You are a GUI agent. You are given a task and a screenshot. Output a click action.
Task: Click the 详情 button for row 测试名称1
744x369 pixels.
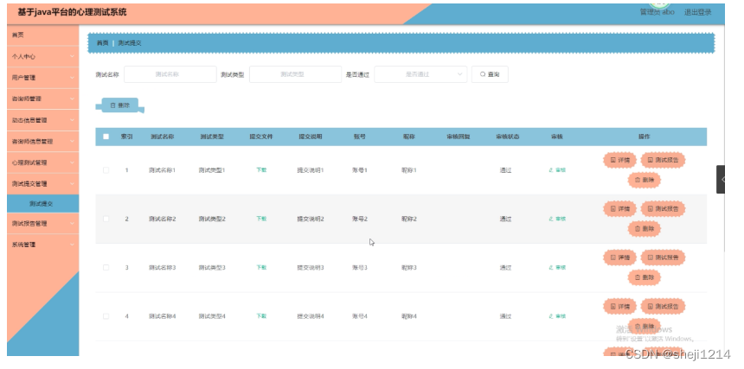click(619, 160)
